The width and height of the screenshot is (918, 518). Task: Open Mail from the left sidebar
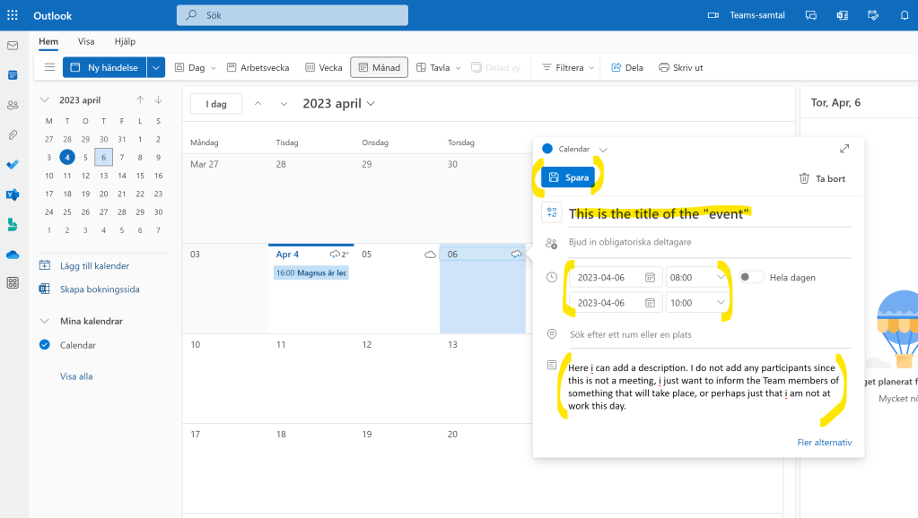coord(13,46)
